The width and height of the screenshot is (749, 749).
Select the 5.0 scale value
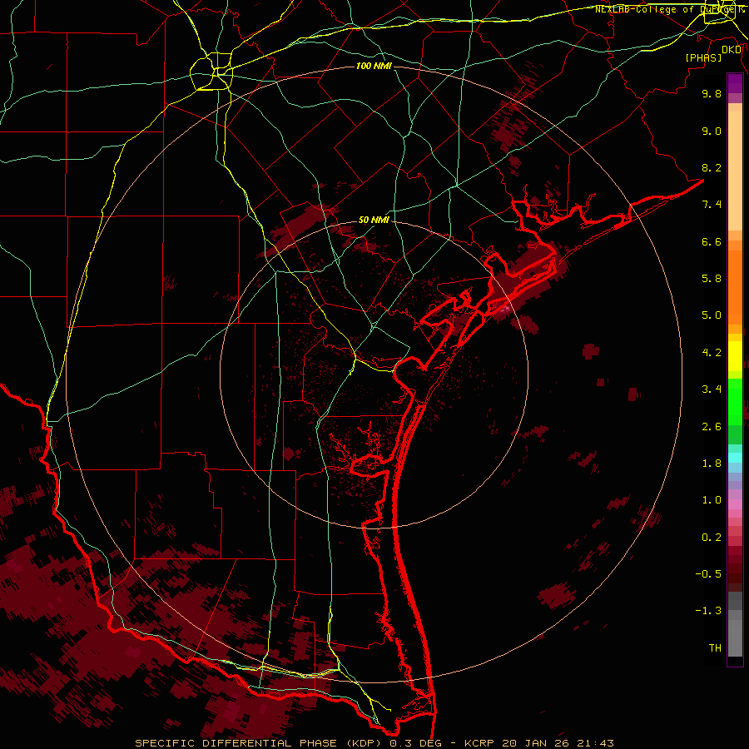712,315
